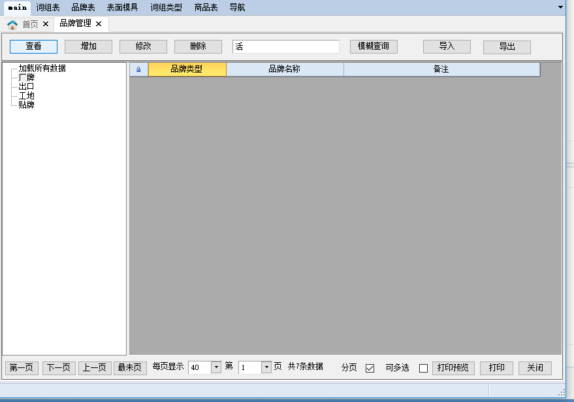Screen dimensions: 574x402
Task: Enable the 可多选 multi-select checkbox
Action: (424, 368)
